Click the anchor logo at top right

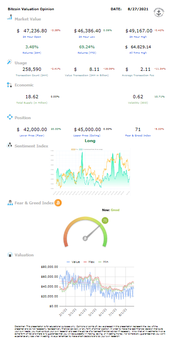[159, 13]
